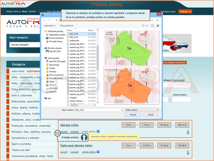Select the DSC_4718 file
Viewport: 214px width, 161px height.
click(81, 34)
